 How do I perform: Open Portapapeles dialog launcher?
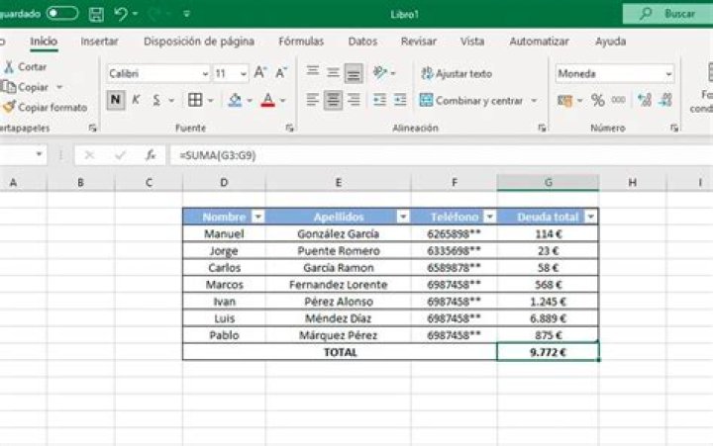[x=92, y=129]
